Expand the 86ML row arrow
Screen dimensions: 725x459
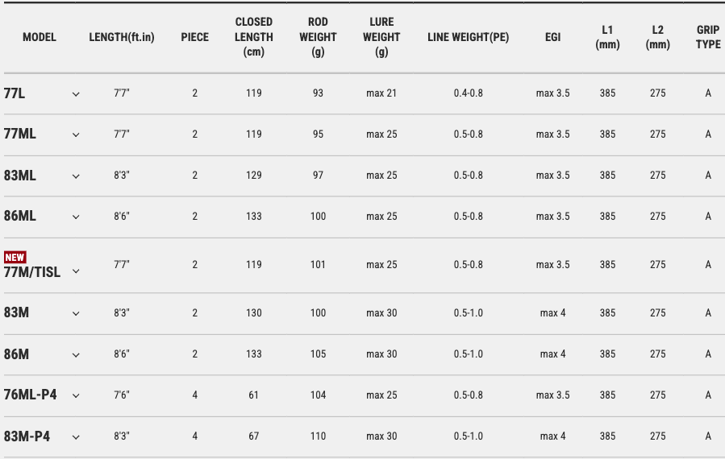coord(76,217)
